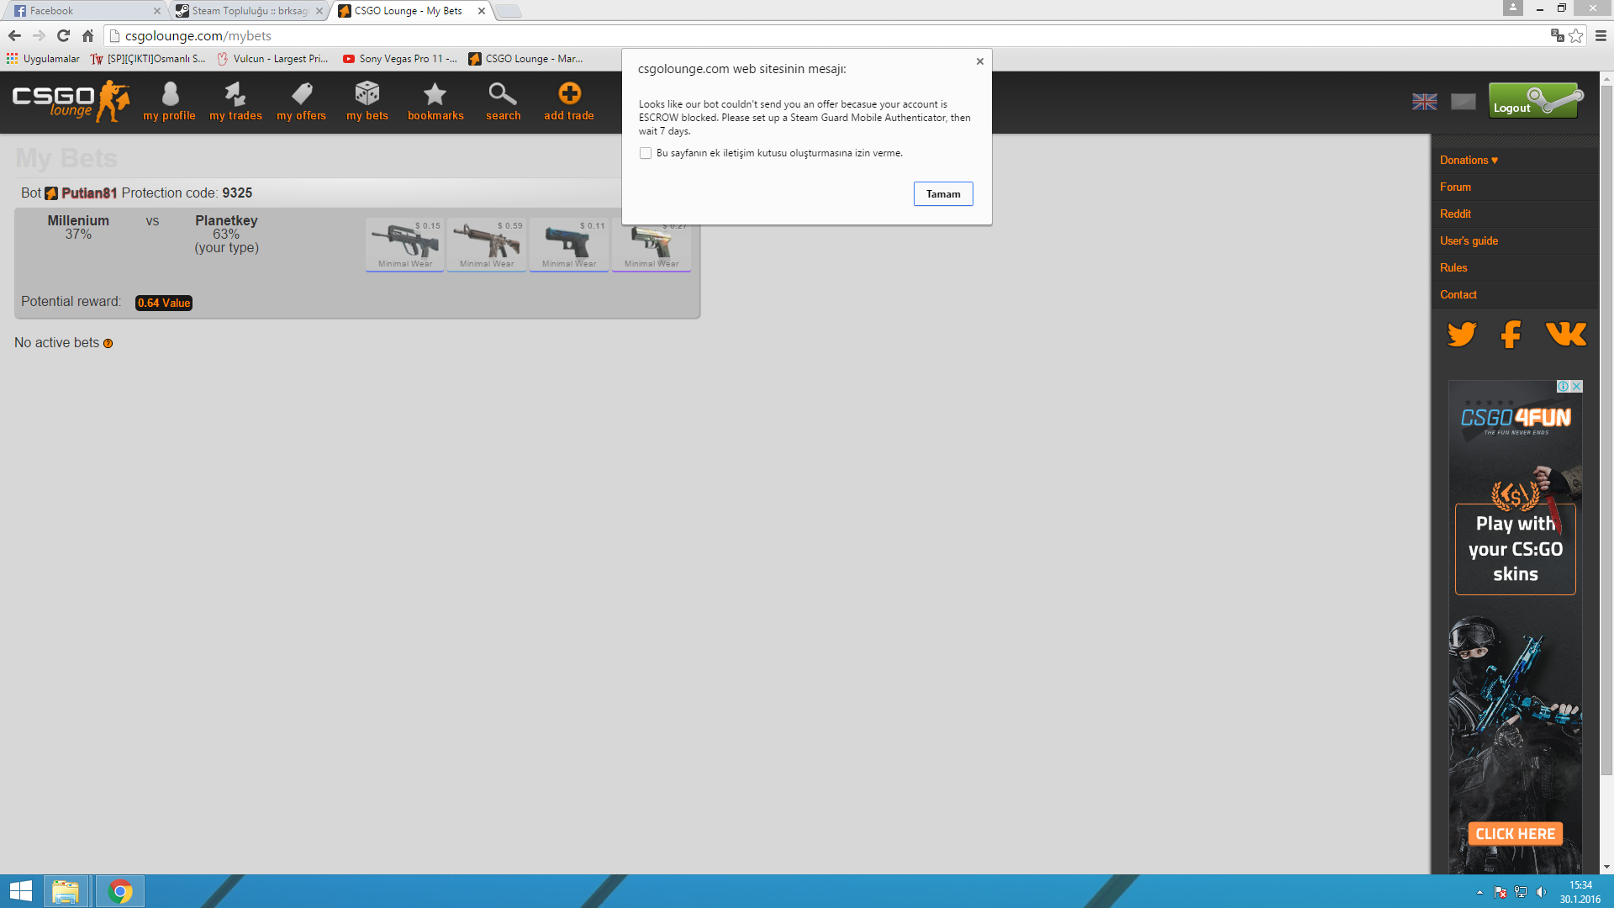Open the Reddit link

click(x=1455, y=214)
